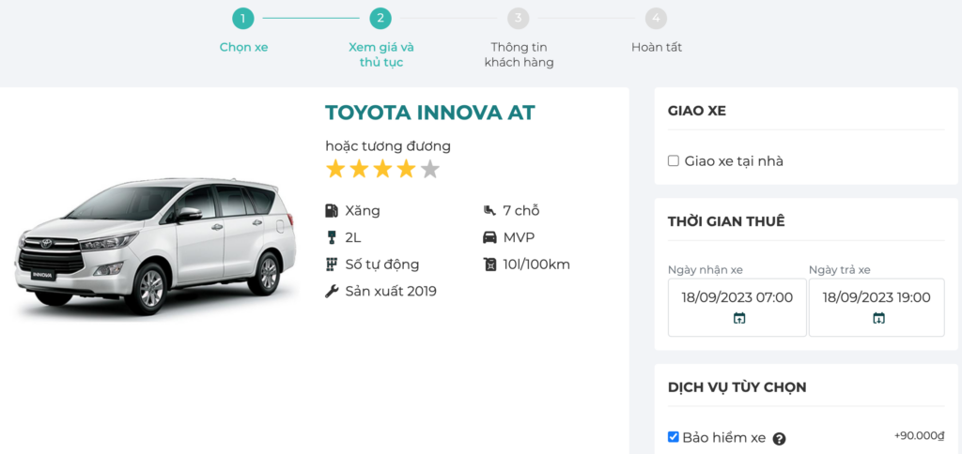Click the gearshift icon beside Số tự động
Viewport: 962px width, 454px height.
click(331, 265)
